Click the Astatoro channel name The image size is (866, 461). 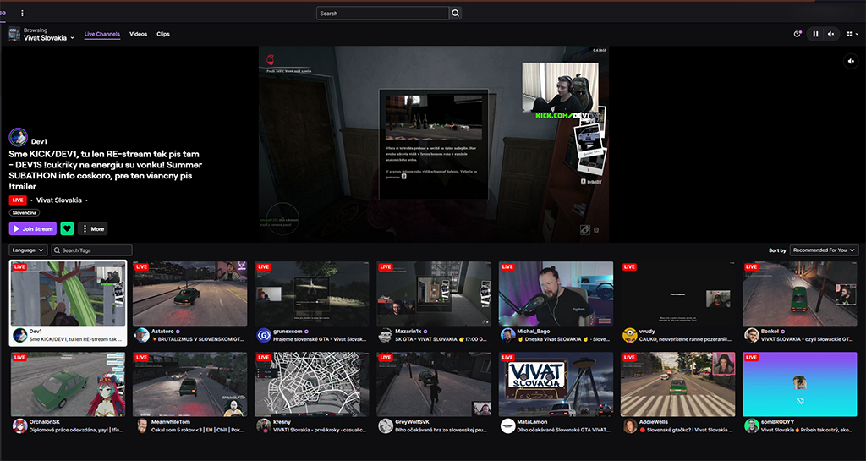click(162, 332)
